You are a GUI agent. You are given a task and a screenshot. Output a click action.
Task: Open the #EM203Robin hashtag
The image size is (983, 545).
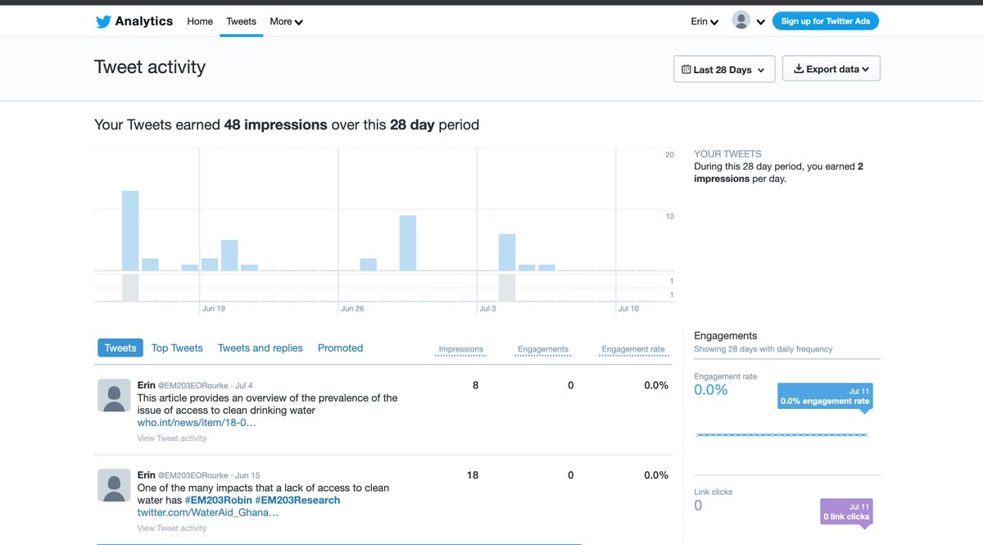pos(218,500)
